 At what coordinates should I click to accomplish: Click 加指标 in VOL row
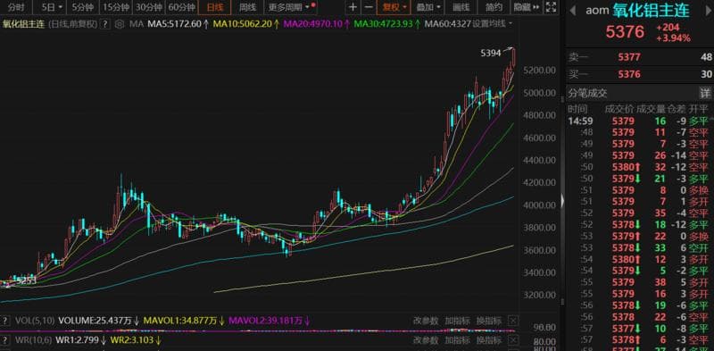(x=457, y=321)
